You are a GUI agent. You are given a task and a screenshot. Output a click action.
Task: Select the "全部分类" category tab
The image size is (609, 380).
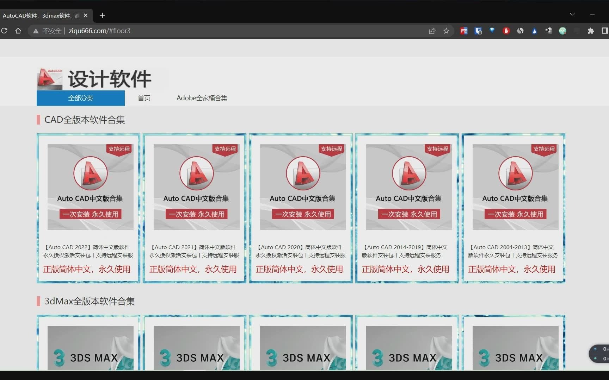(x=80, y=98)
